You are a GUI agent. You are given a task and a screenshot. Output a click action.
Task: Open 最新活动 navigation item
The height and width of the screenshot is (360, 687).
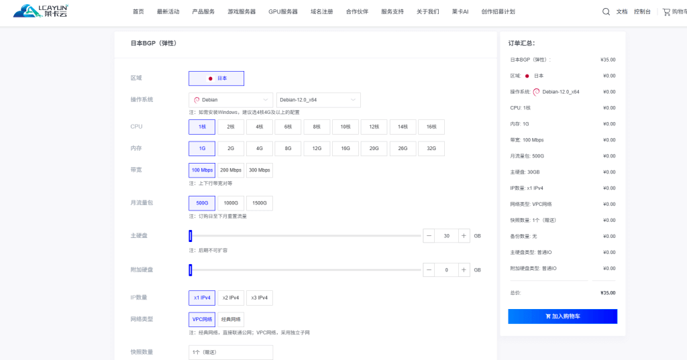(x=168, y=12)
